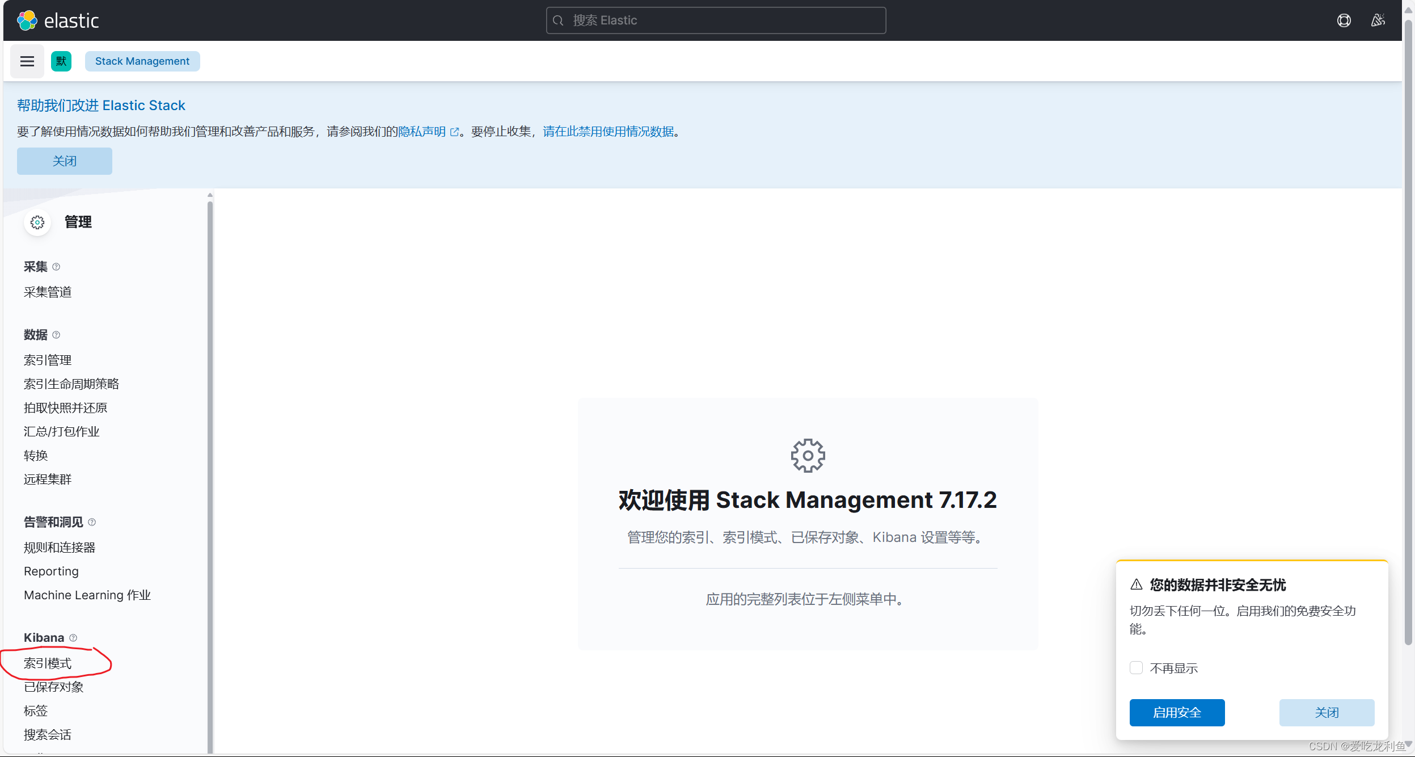Open 已保存对象 in the sidebar

pos(54,687)
